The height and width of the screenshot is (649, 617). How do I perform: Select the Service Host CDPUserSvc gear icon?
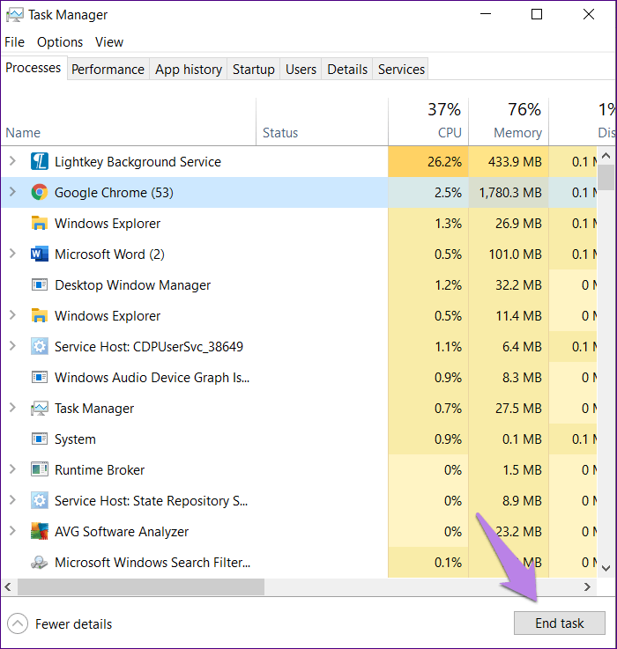coord(40,346)
